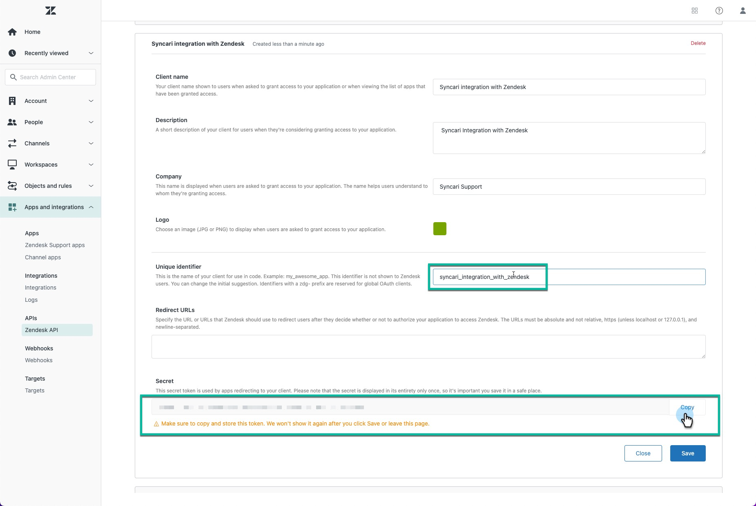Image resolution: width=756 pixels, height=506 pixels.
Task: Click the masked secret token field
Action: 410,407
